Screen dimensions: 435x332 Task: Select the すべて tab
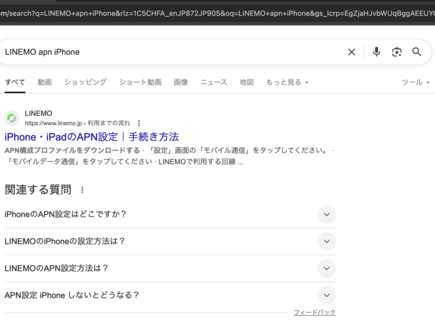tap(15, 82)
